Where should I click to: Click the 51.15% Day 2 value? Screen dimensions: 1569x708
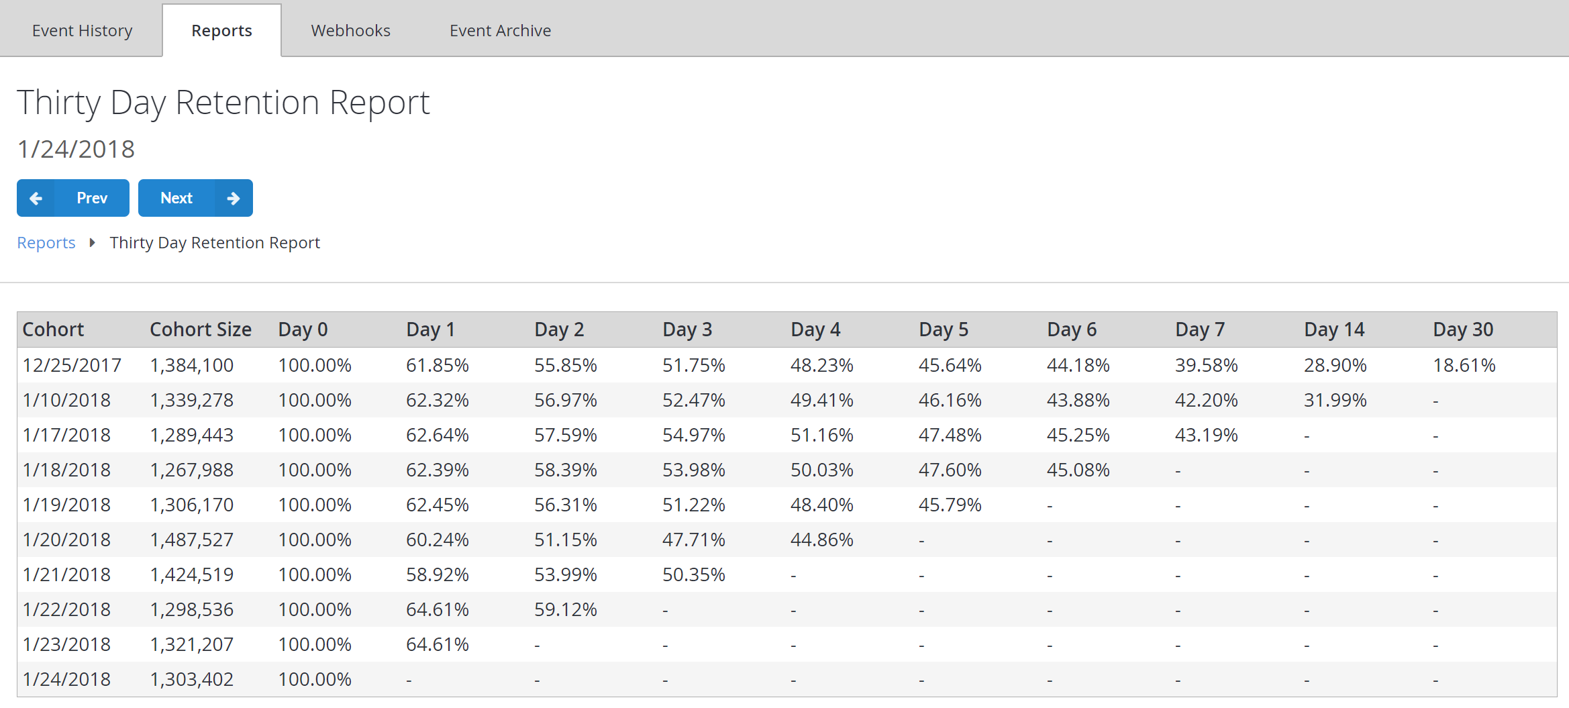566,540
